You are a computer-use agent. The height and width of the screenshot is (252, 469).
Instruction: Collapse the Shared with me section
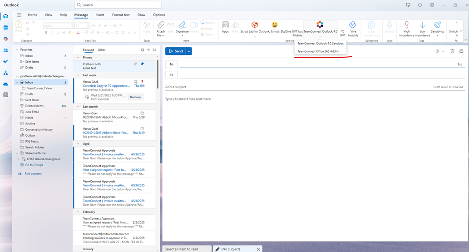pyautogui.click(x=17, y=153)
